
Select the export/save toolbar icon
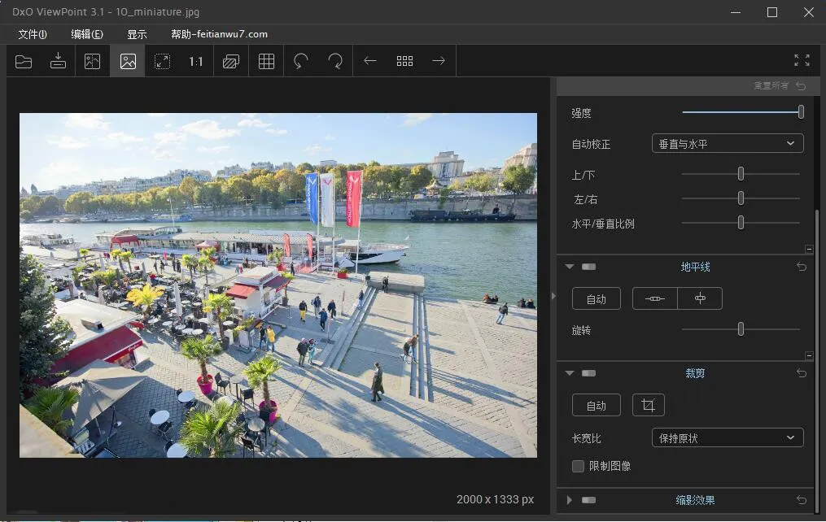(x=57, y=60)
